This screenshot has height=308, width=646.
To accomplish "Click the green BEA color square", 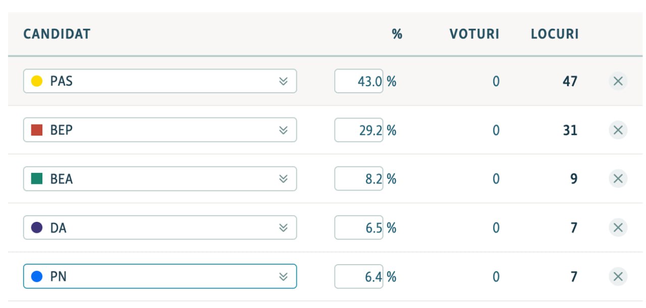I will point(37,179).
